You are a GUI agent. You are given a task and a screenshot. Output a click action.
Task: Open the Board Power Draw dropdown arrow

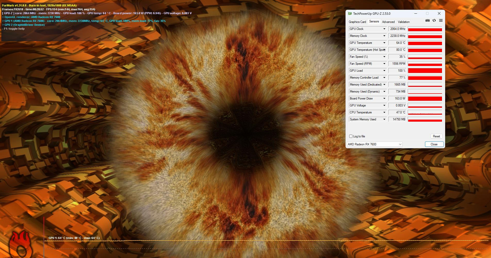point(384,98)
